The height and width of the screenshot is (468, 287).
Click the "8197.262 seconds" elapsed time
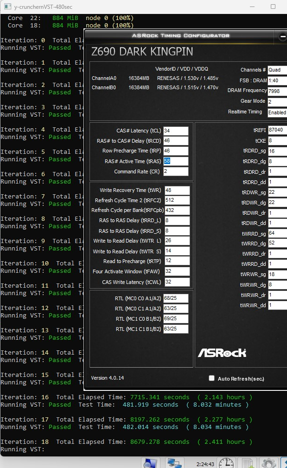point(160,420)
